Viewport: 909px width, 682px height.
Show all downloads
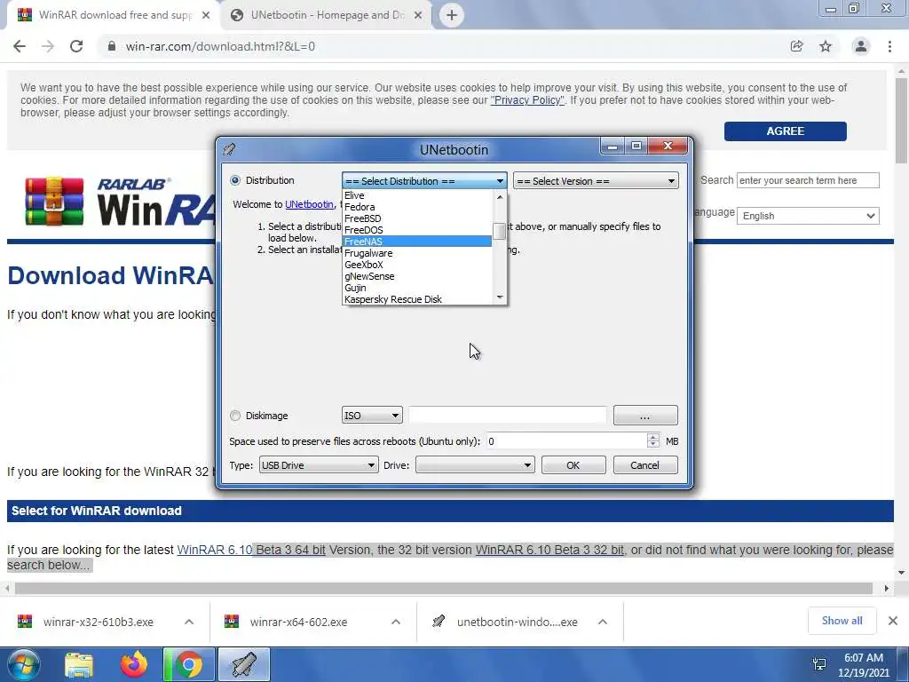point(842,621)
